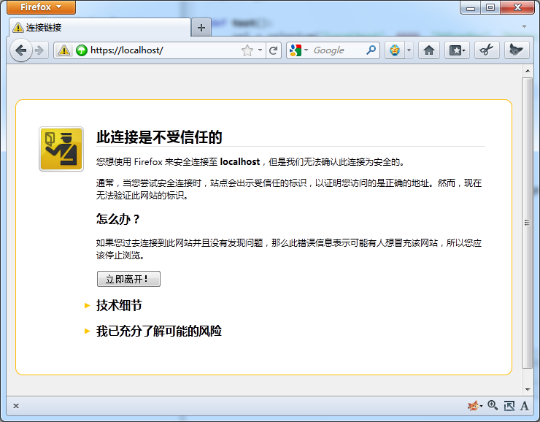Reload the page with refresh icon

tap(274, 50)
